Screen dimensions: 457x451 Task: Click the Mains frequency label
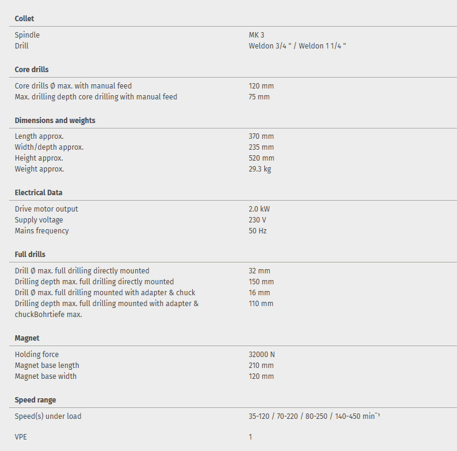point(42,231)
